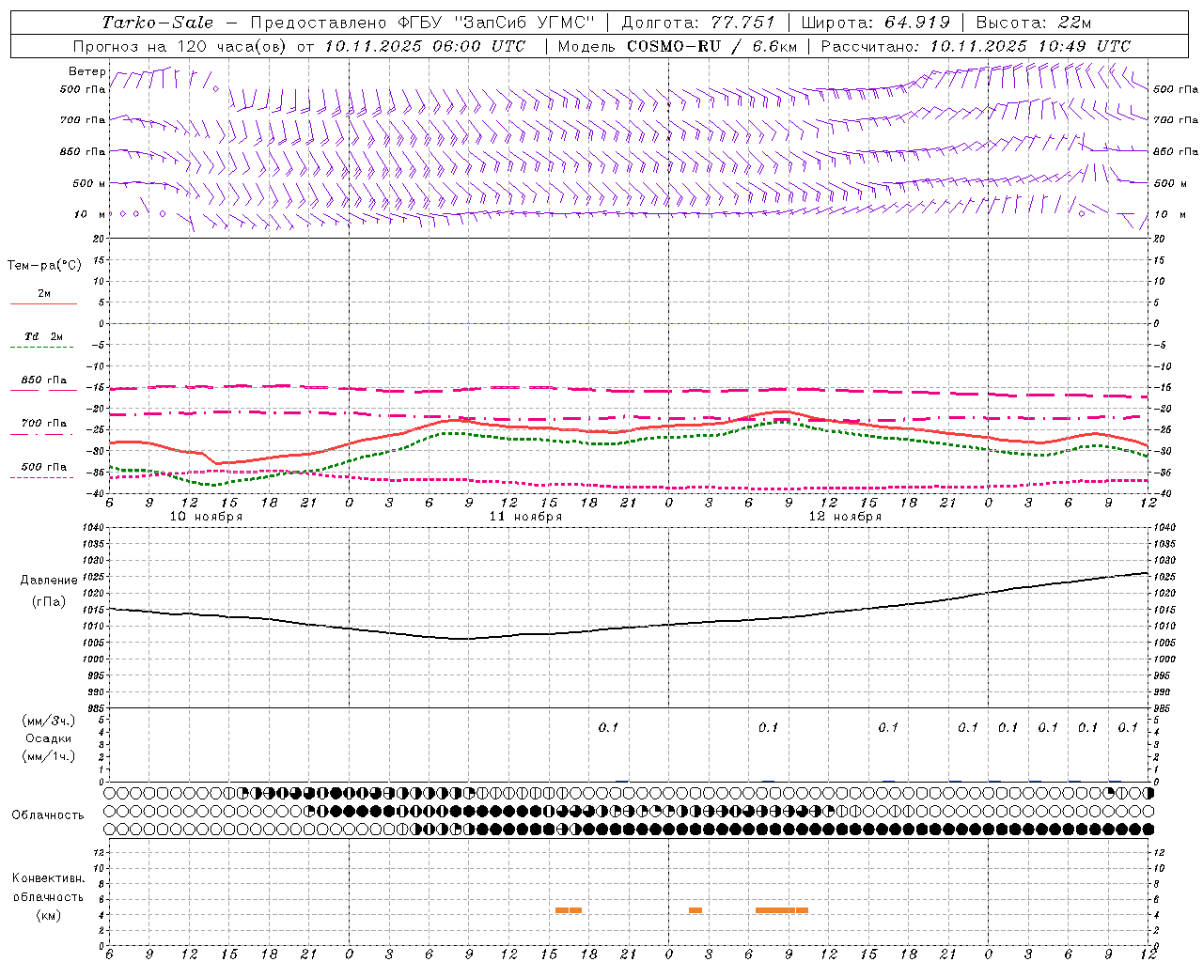Click the Тем-ра(°C) temperature axis title
This screenshot has height=962, width=1203.
[44, 266]
